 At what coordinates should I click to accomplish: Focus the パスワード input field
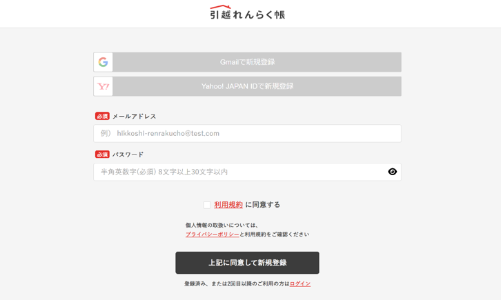(238, 172)
